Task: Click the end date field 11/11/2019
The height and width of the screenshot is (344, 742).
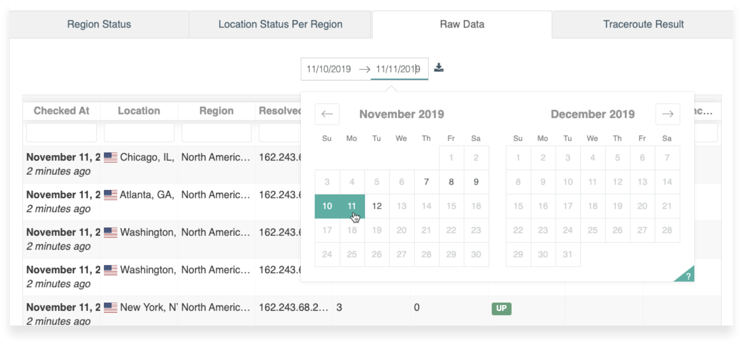Action: click(397, 69)
